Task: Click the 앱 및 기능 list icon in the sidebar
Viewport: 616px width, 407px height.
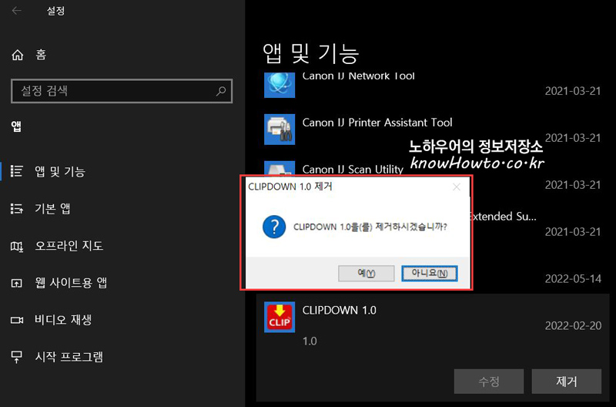Action: [16, 171]
